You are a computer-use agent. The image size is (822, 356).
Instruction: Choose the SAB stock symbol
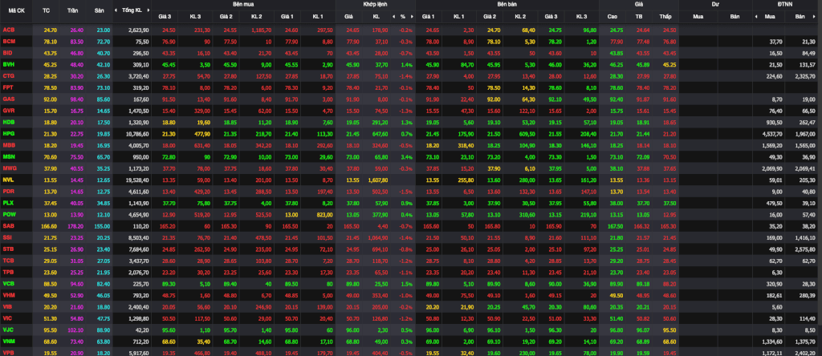click(x=8, y=225)
